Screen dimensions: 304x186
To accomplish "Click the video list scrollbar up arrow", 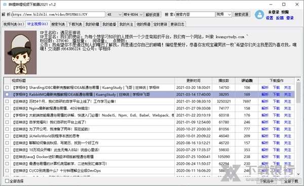I will (x=298, y=80).
